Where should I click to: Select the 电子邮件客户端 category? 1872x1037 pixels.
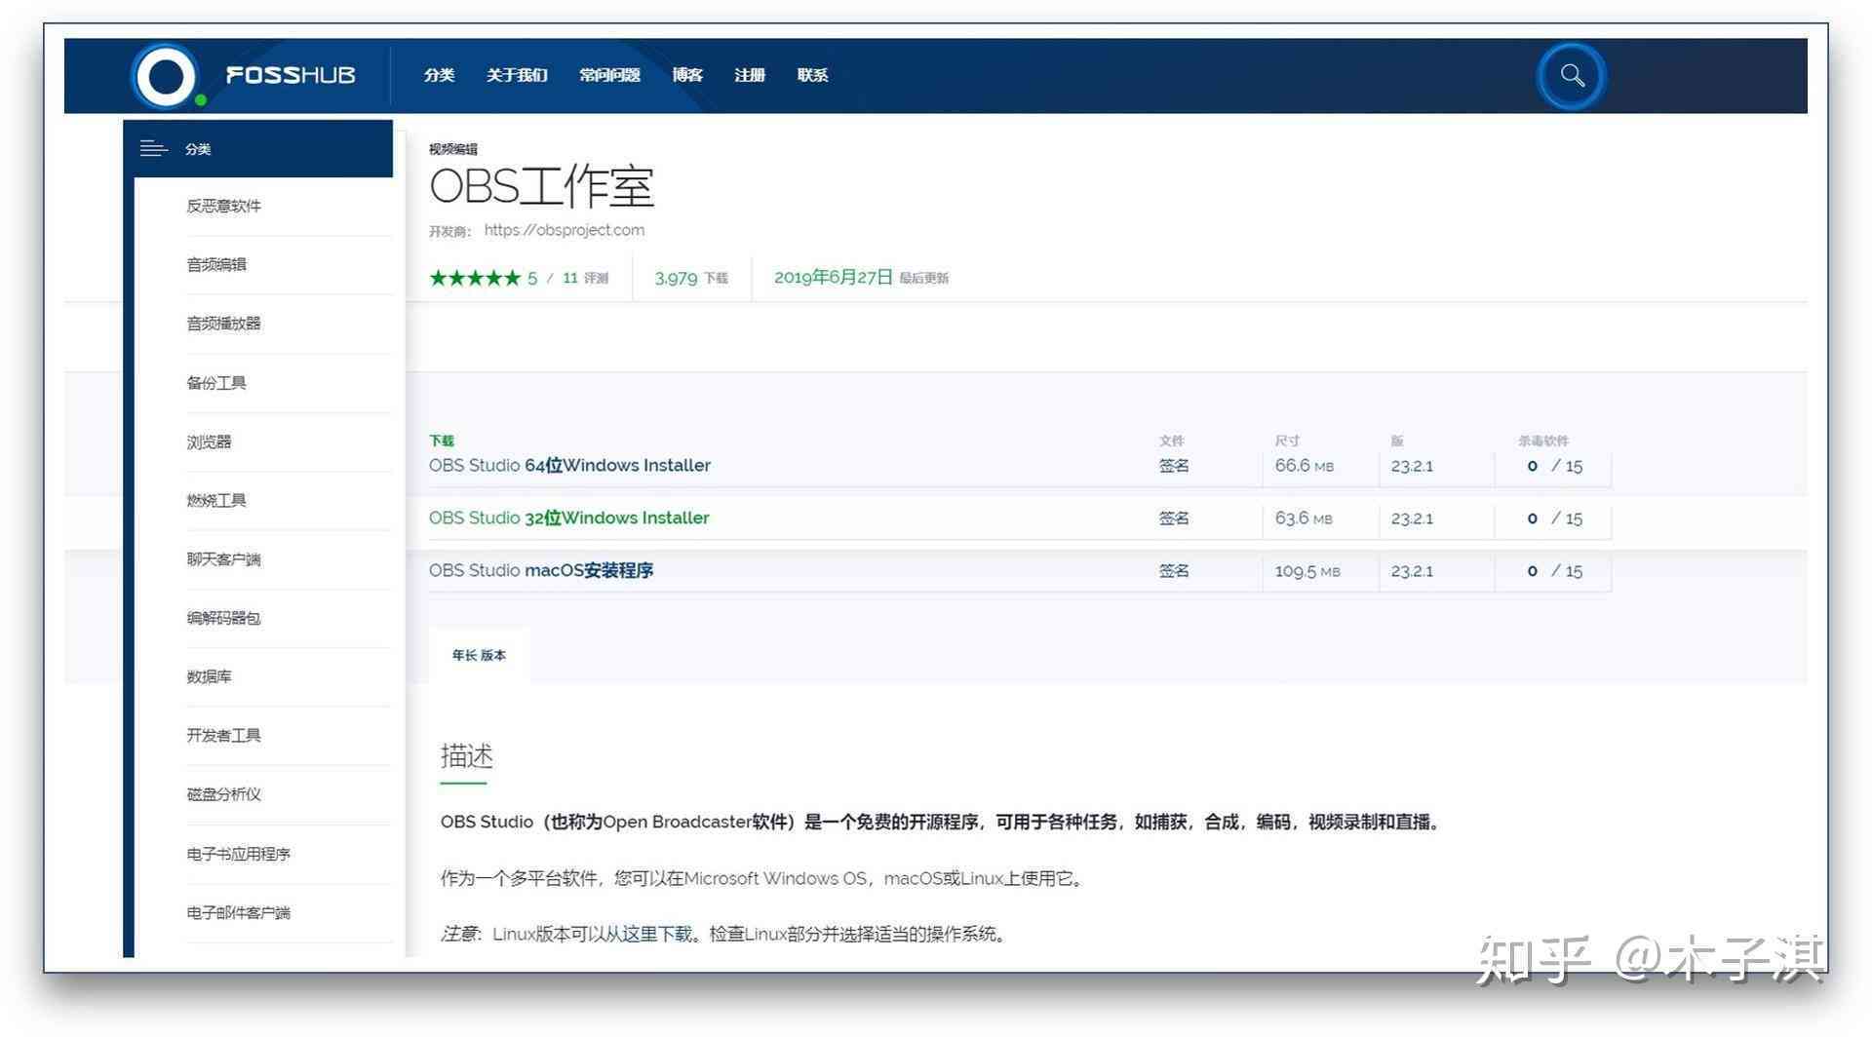(238, 913)
